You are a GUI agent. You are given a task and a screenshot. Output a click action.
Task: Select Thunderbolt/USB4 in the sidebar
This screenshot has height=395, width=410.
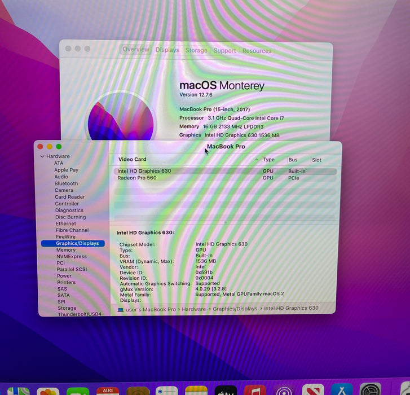click(x=79, y=314)
